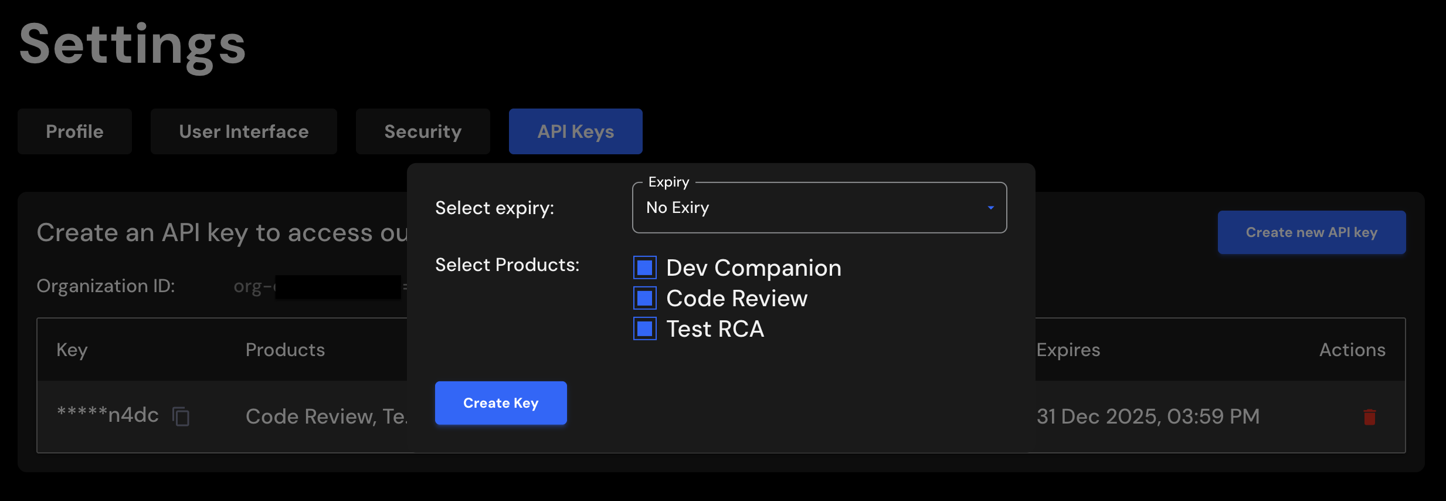Click the Organization ID label

pyautogui.click(x=106, y=286)
